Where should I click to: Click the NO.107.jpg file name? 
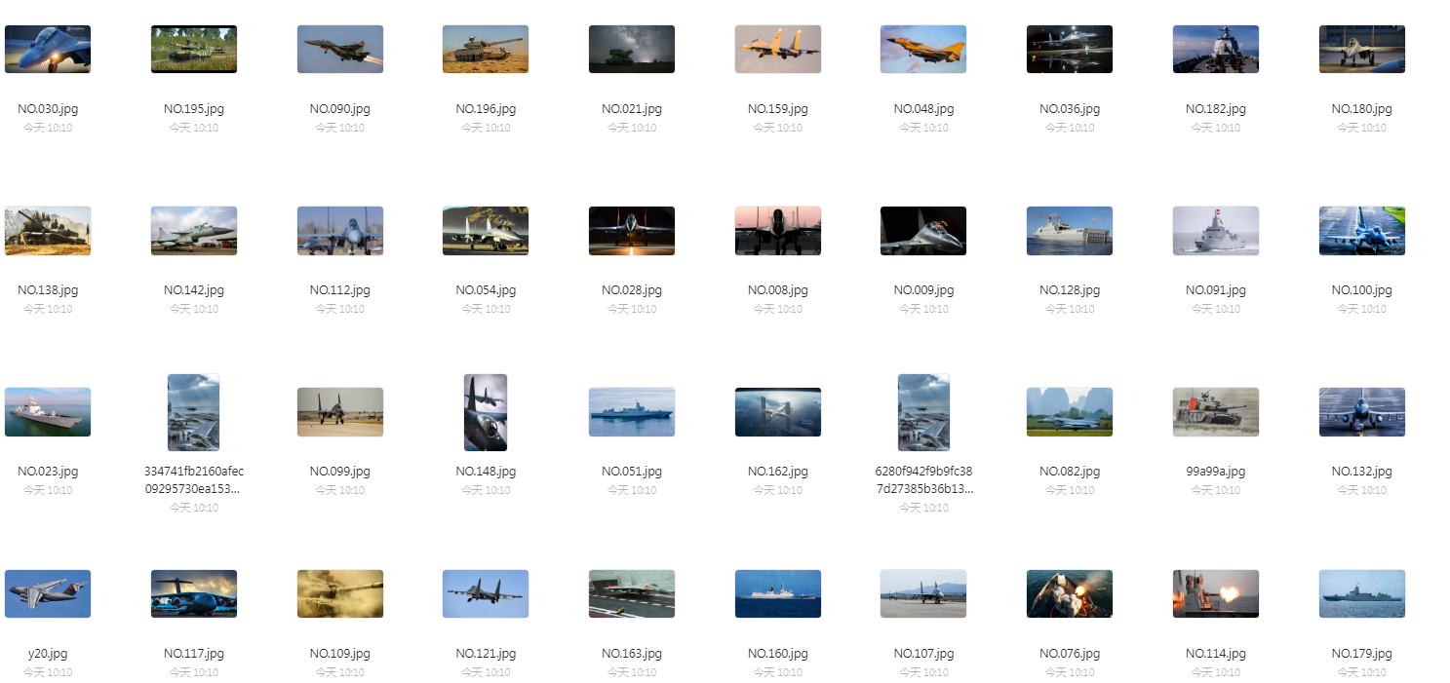coord(923,654)
